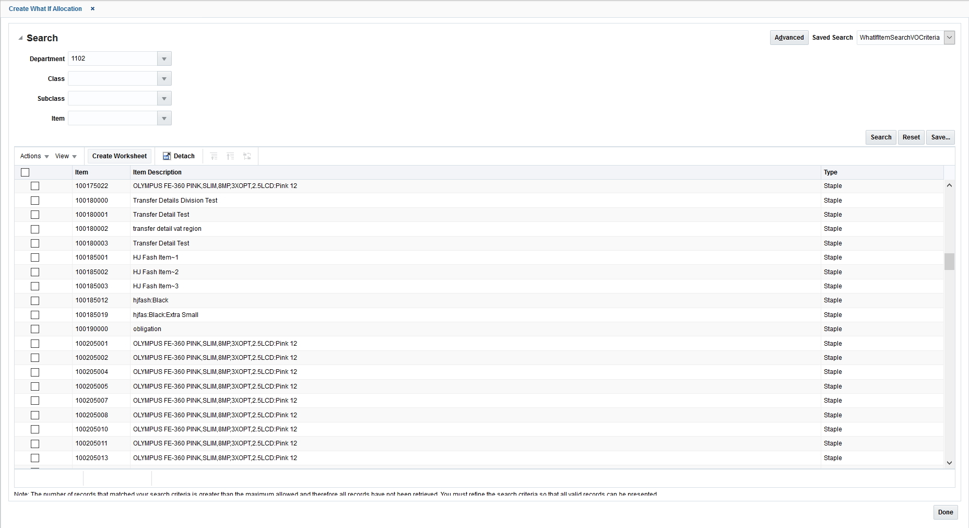
Task: Click the Item Description column header
Action: pos(475,172)
